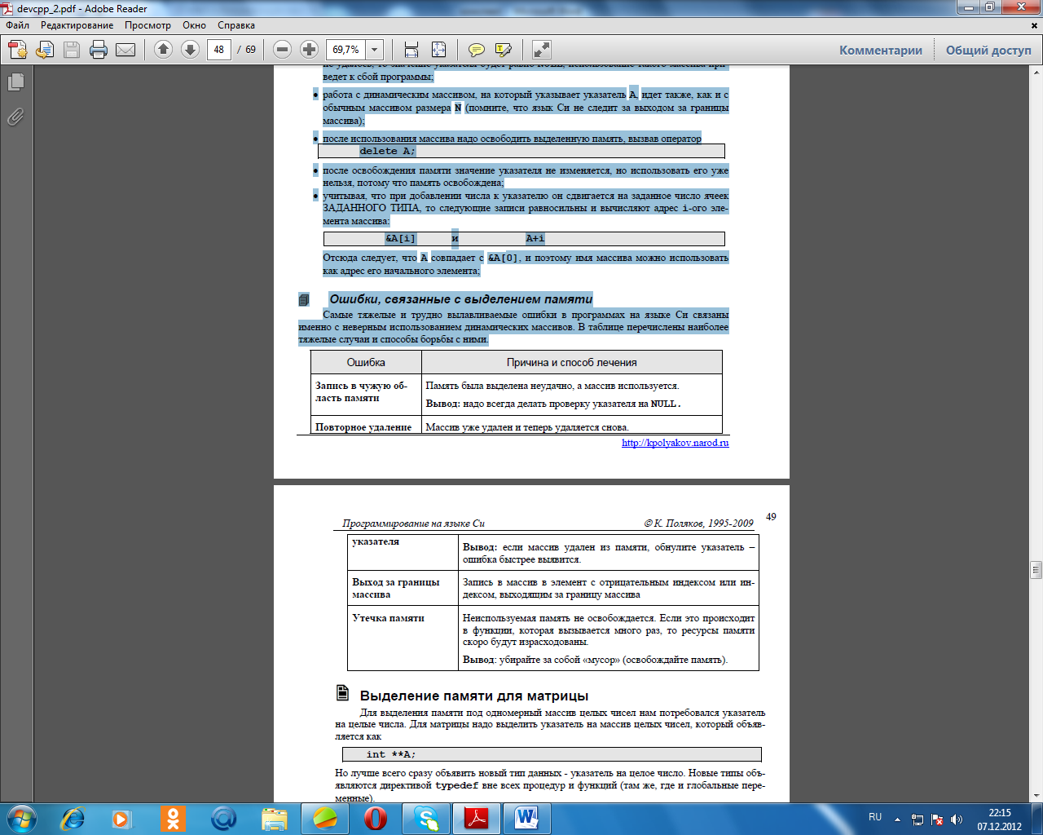1043x835 pixels.
Task: Open the page thumbnails side panel
Action: click(15, 82)
